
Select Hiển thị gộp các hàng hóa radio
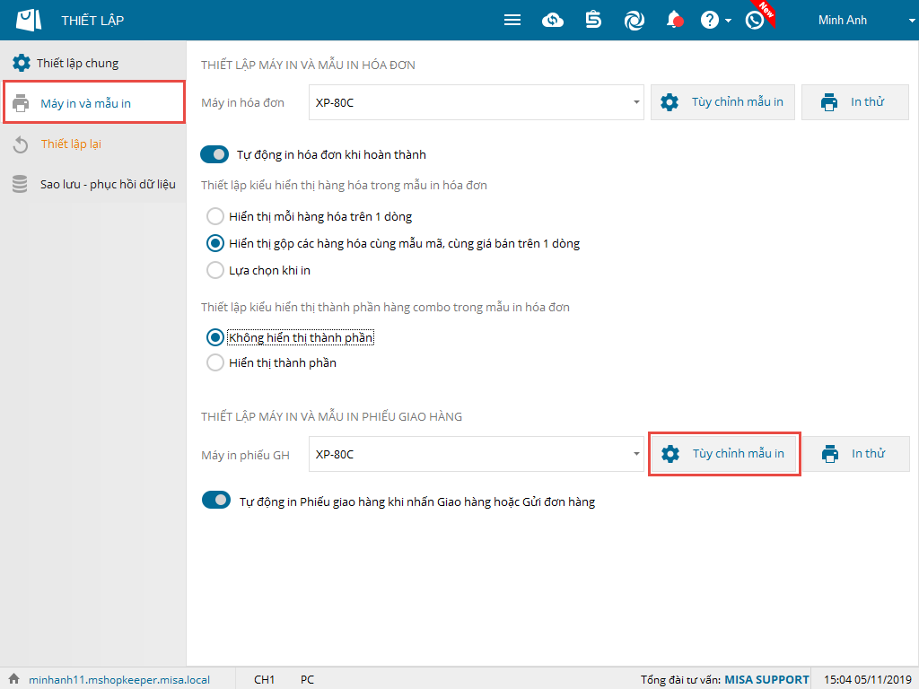[215, 243]
